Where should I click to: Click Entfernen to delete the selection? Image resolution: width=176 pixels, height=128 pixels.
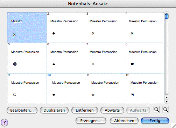(85, 110)
